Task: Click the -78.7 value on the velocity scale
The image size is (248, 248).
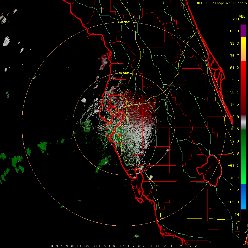Action: click(x=233, y=178)
